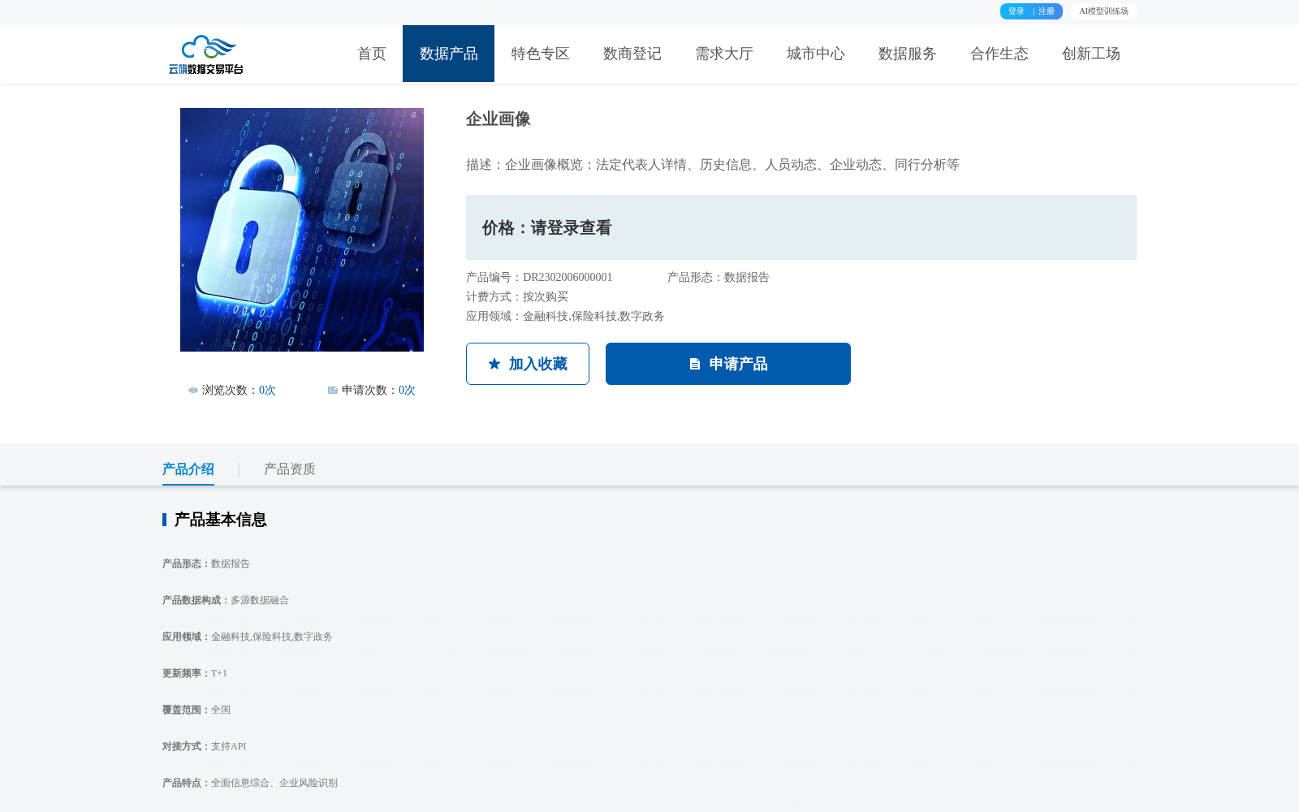Click the 描述 product description text
Image resolution: width=1299 pixels, height=812 pixels.
tap(713, 165)
